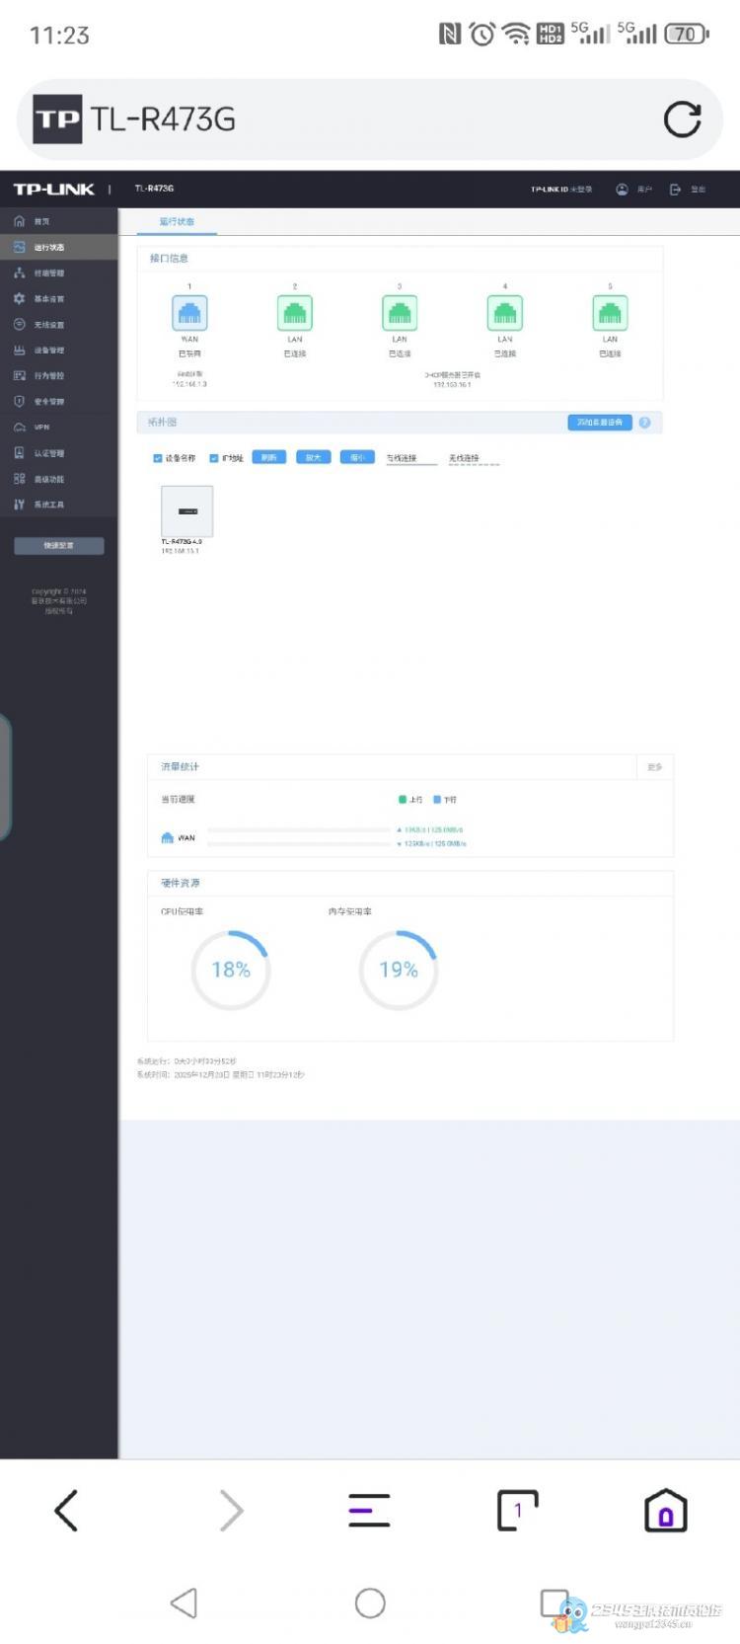
Task: Tap the browser home icon
Action: click(665, 1510)
